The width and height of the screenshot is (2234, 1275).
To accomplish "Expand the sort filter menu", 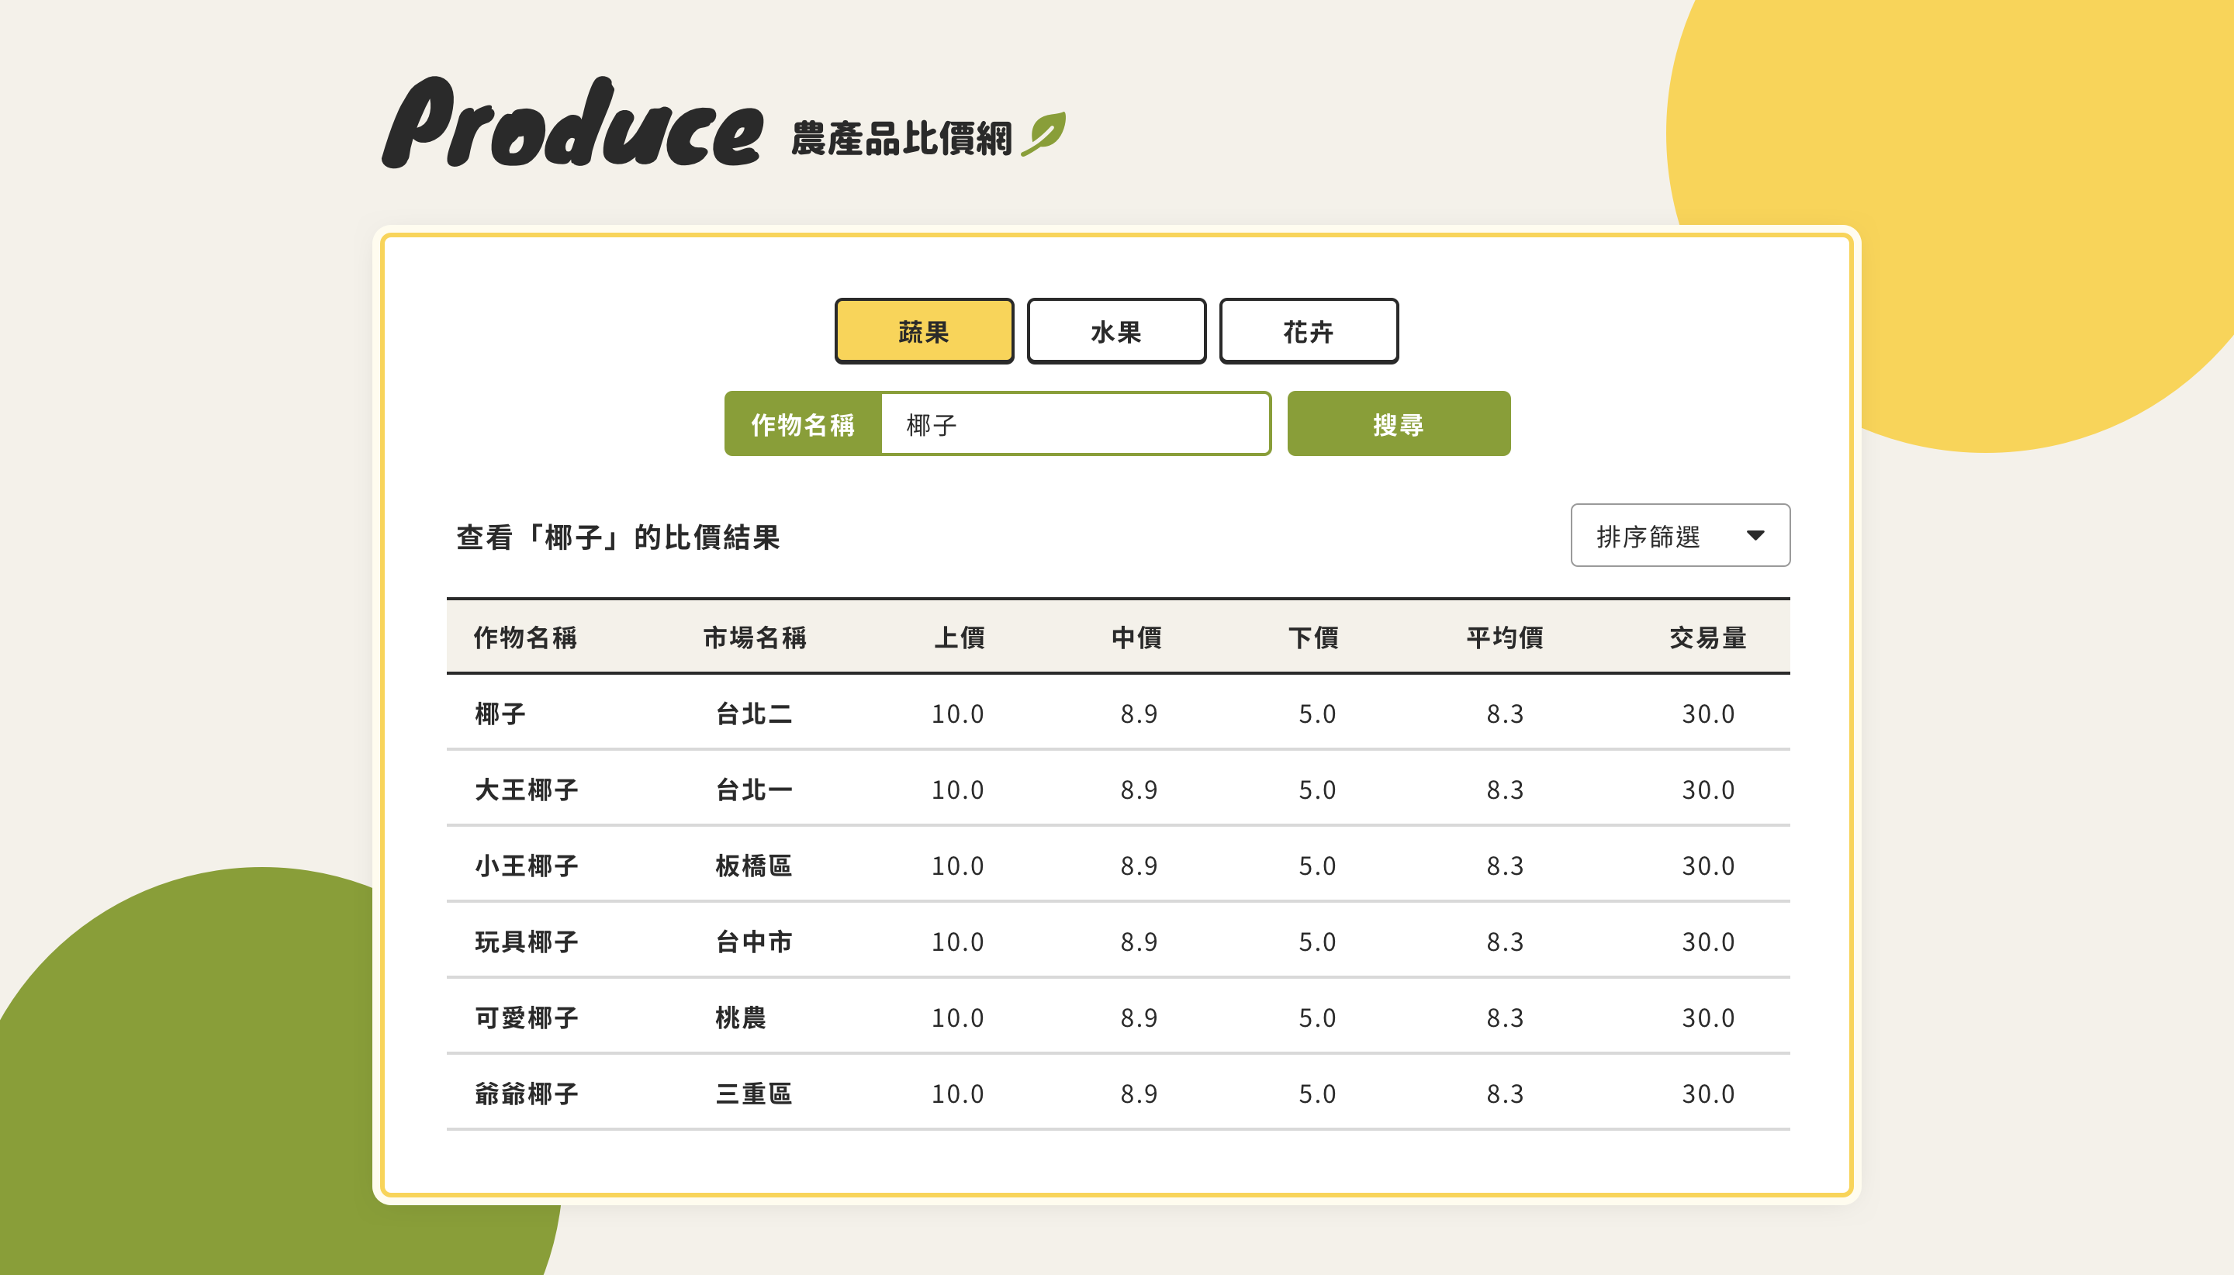I will (x=1679, y=536).
